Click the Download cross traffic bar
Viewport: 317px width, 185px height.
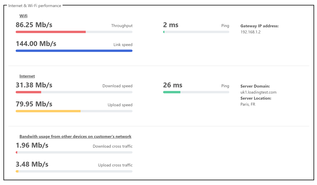74,153
